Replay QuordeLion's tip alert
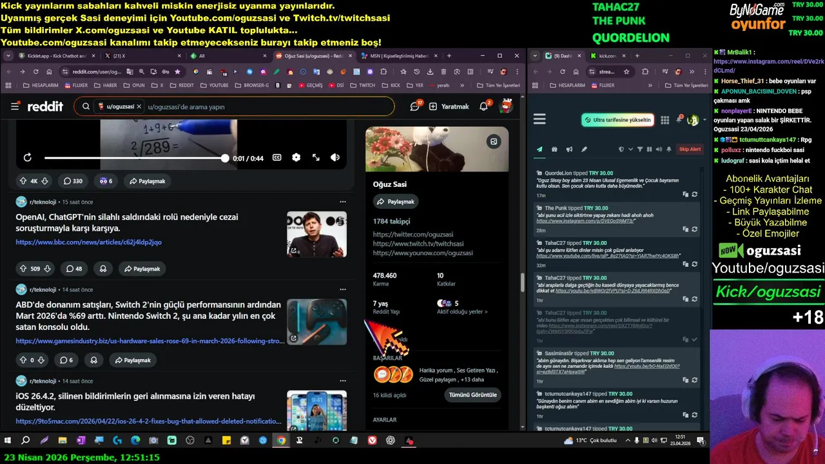This screenshot has height=464, width=825. [x=694, y=195]
